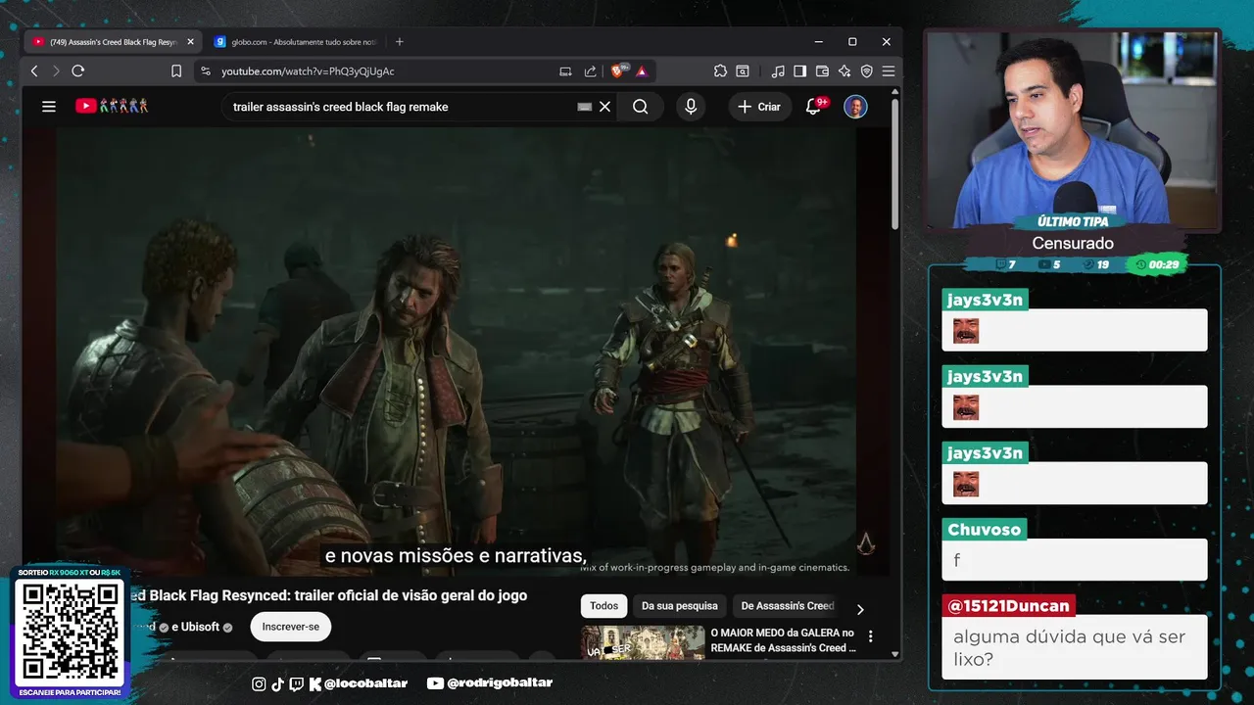Click the @rodrigobaltar YouTube handle text
Image resolution: width=1254 pixels, height=705 pixels.
[500, 683]
